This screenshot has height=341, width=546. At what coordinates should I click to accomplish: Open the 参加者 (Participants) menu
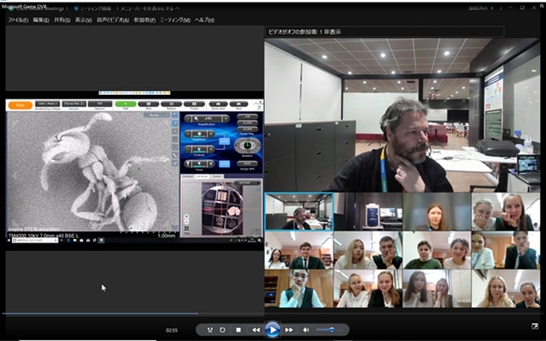pos(144,20)
